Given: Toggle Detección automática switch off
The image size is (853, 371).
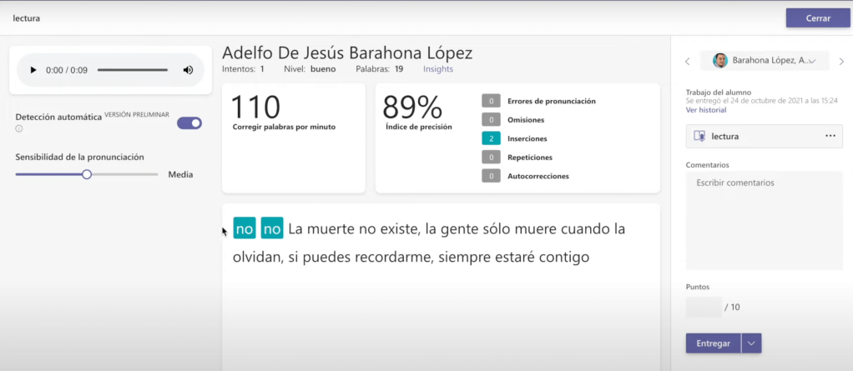Looking at the screenshot, I should click(x=189, y=123).
